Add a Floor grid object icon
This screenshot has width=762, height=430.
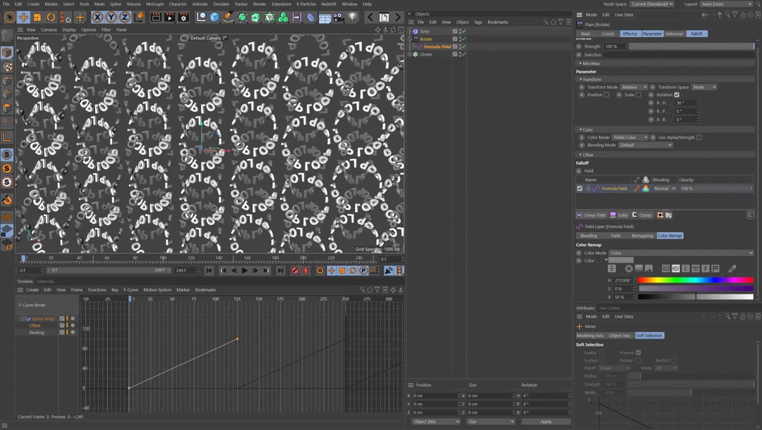pos(325,18)
